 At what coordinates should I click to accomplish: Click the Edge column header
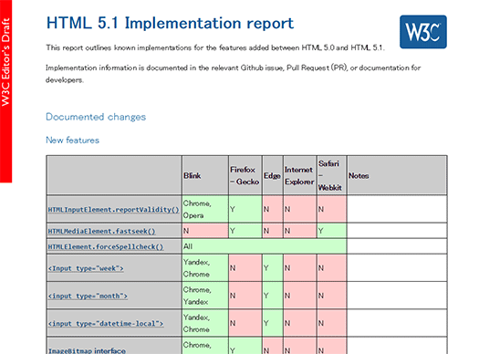272,175
